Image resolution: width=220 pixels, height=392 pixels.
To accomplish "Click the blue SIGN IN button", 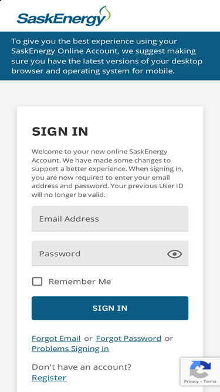I will click(x=110, y=308).
